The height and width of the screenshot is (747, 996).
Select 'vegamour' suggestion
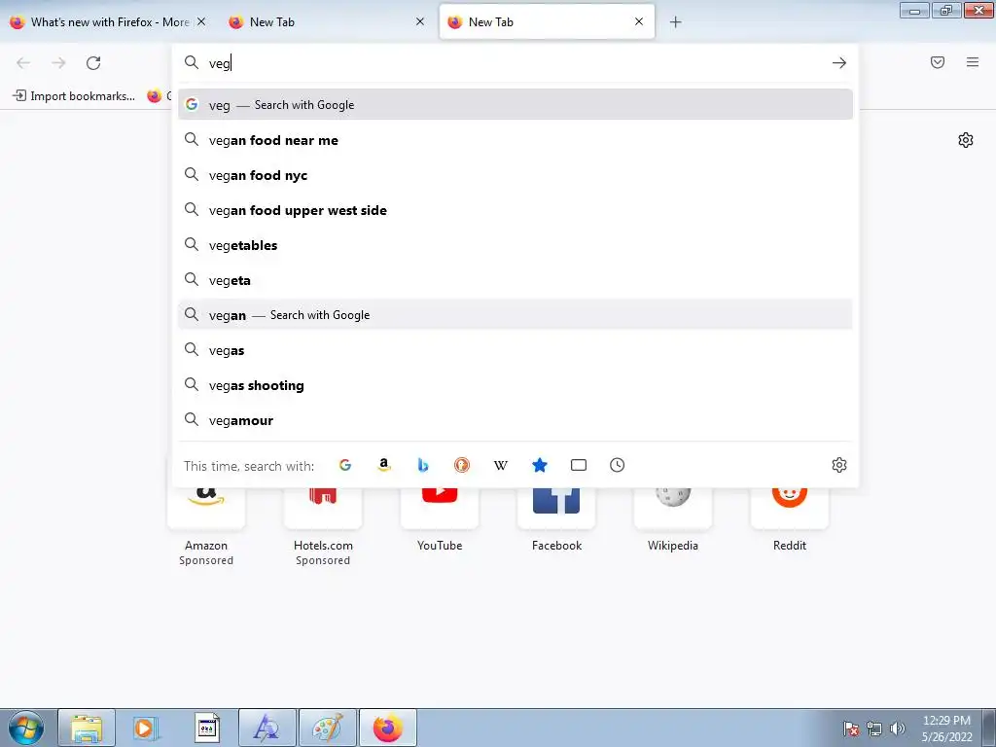point(516,420)
